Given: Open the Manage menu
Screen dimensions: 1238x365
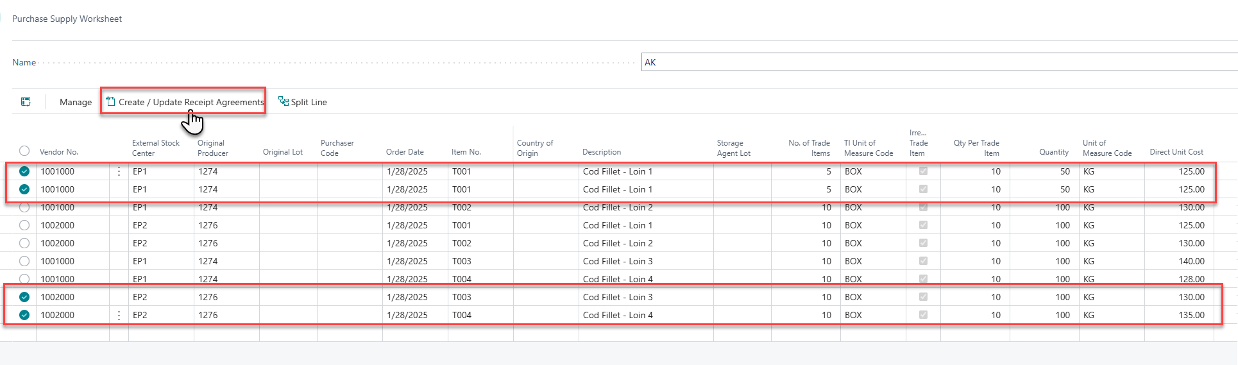Looking at the screenshot, I should click(76, 102).
